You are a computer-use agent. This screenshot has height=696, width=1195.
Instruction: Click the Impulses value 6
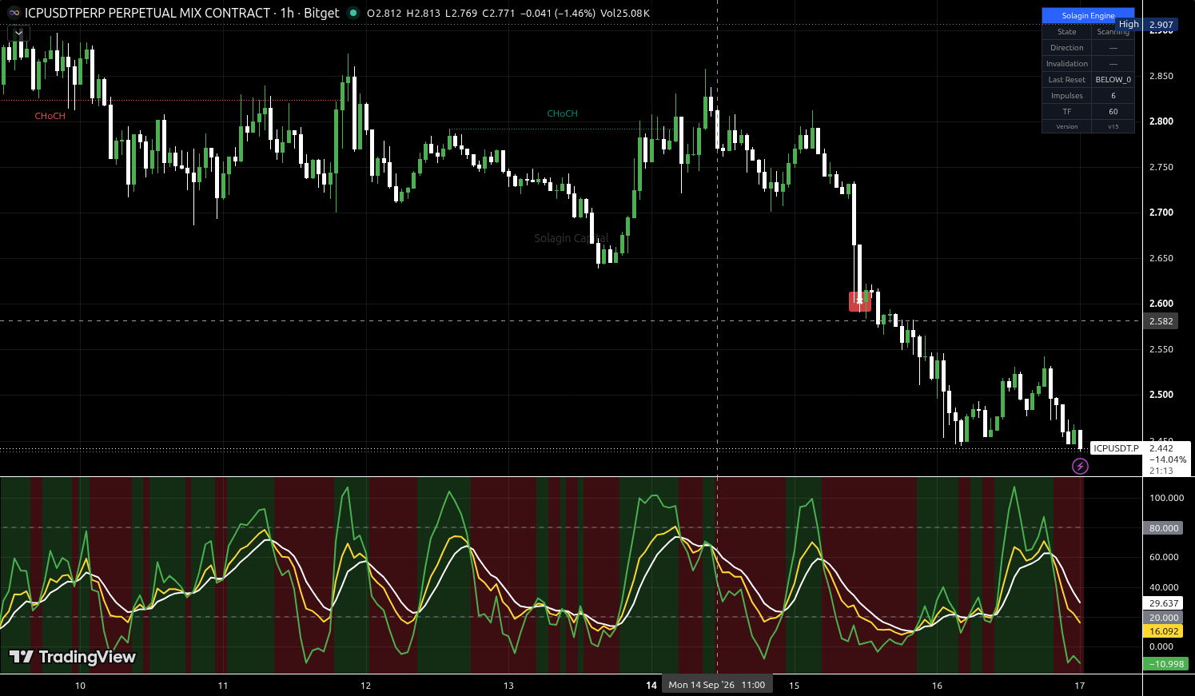[x=1113, y=96]
